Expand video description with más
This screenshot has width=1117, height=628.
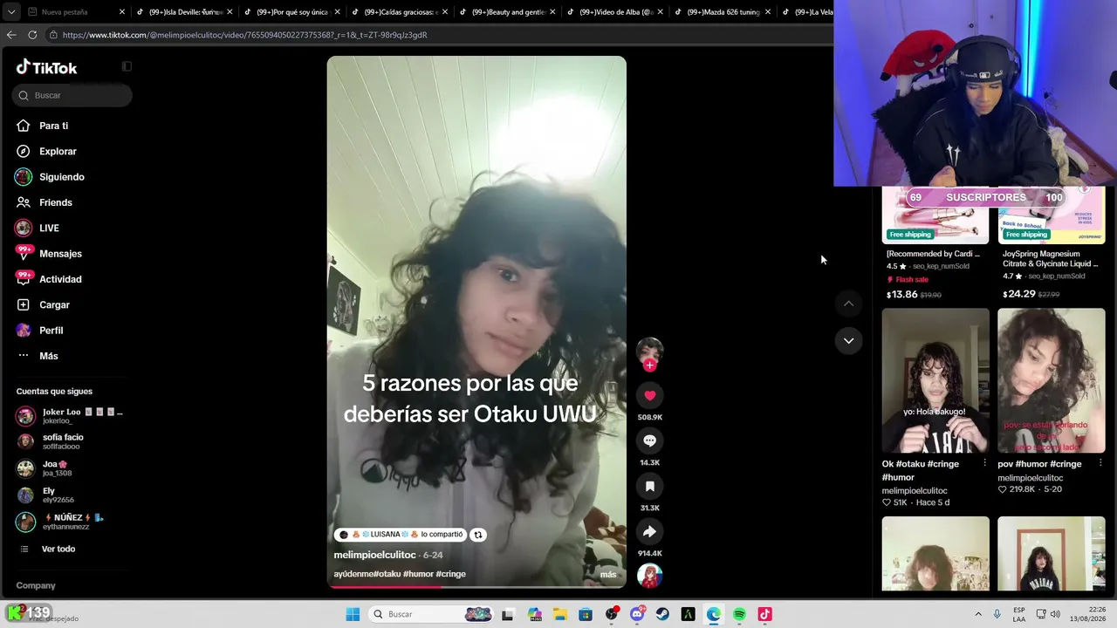tap(608, 574)
